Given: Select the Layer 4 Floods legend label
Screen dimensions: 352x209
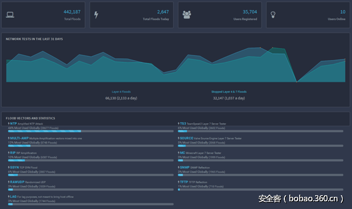Looking at the screenshot, I should 121,92.
